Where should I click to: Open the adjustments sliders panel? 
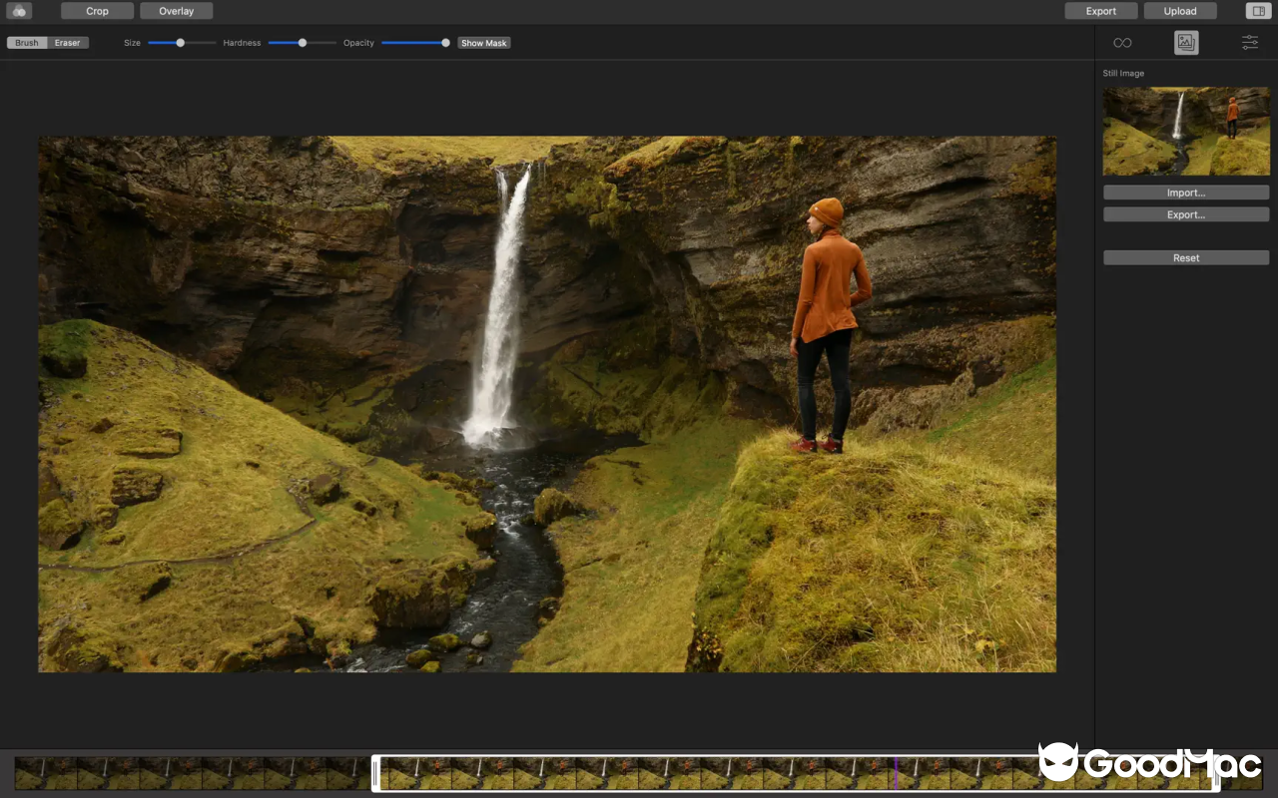1249,42
